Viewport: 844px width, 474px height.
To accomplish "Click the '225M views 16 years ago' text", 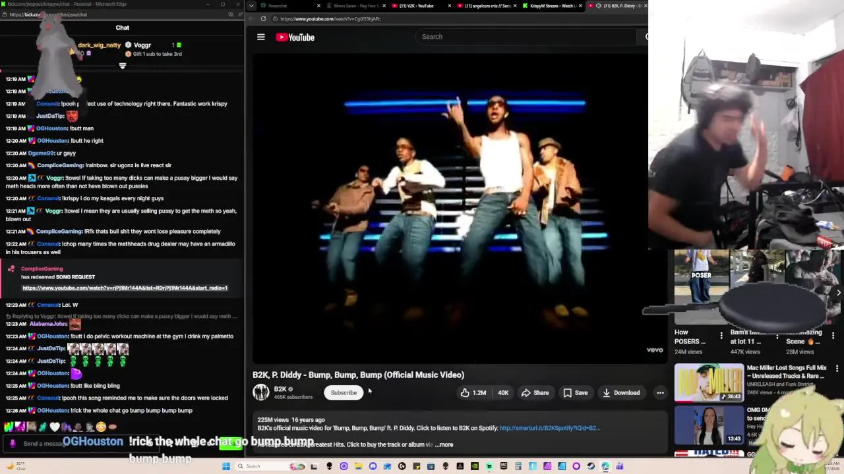I will pyautogui.click(x=291, y=419).
